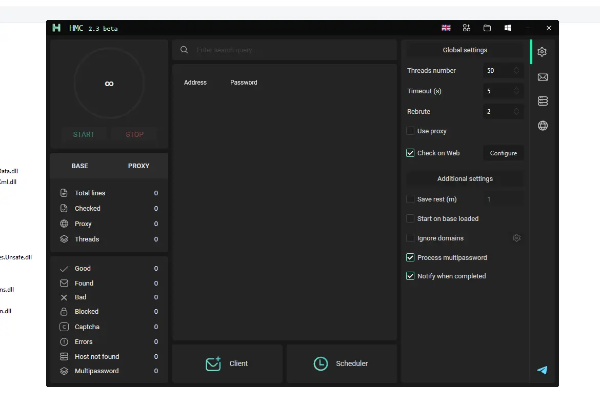Open the mail results panel in right sidebar

coord(542,77)
